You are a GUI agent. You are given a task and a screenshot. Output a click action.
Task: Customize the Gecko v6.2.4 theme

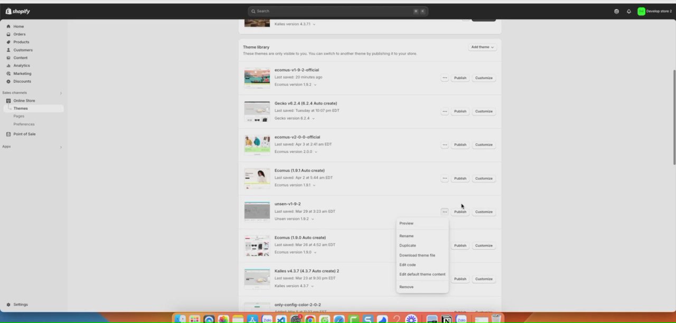(x=484, y=111)
